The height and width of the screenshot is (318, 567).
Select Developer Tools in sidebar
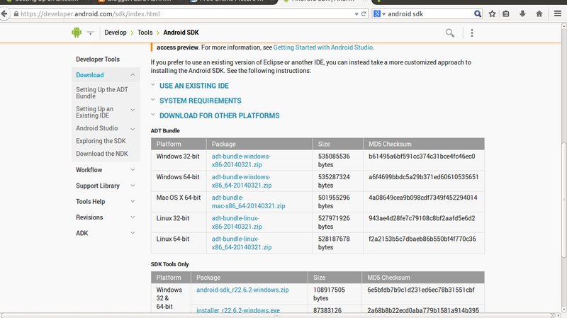98,59
